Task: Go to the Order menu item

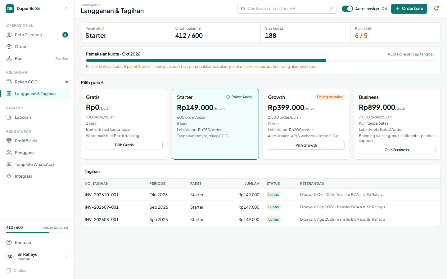Action: pyautogui.click(x=37, y=46)
